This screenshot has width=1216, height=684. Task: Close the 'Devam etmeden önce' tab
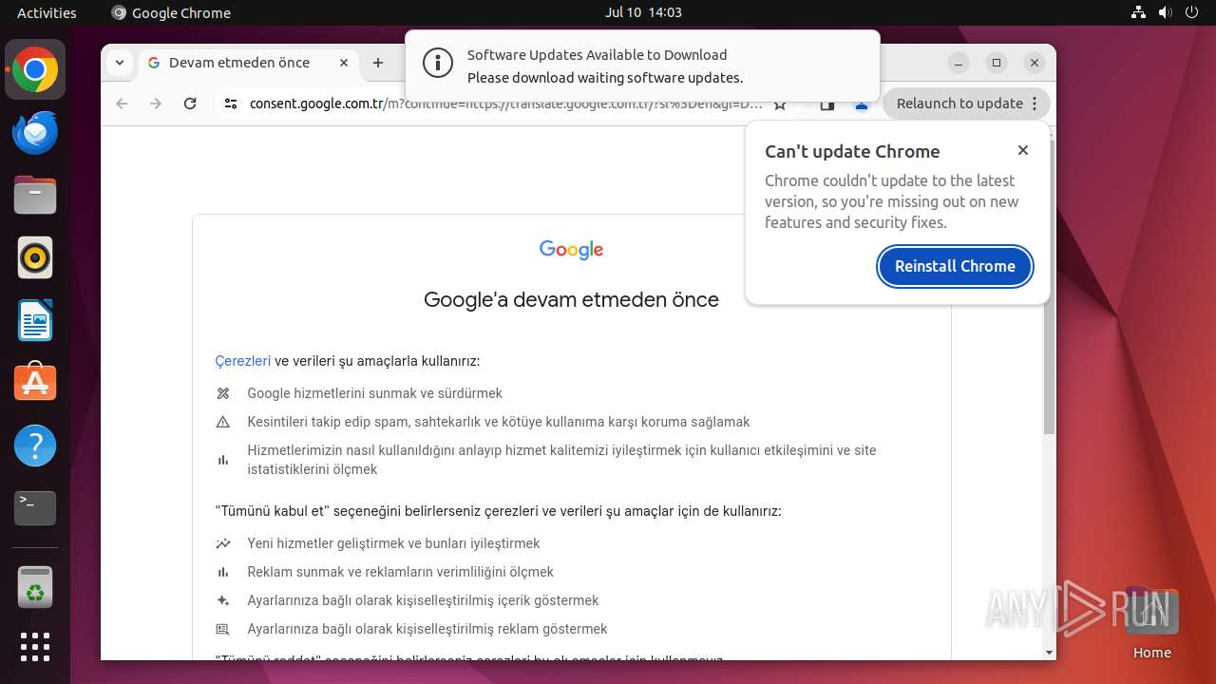point(344,63)
